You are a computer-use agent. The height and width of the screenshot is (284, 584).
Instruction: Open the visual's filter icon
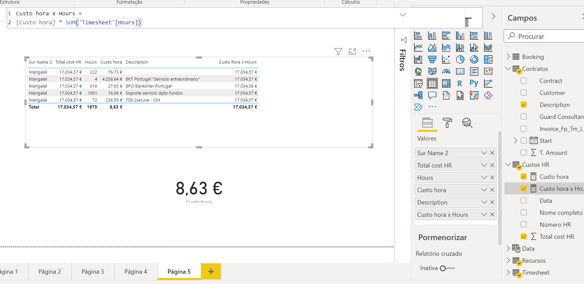coord(338,51)
